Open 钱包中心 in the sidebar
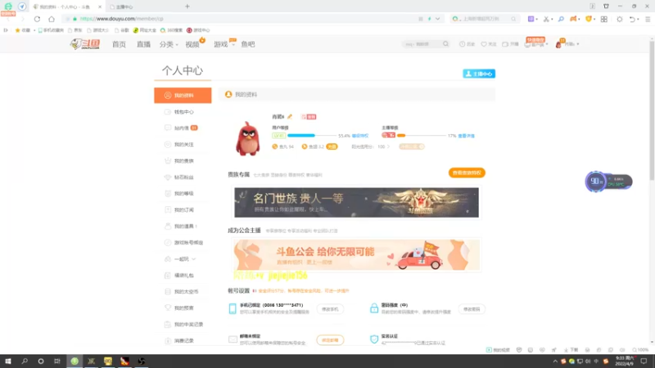The image size is (655, 368). pyautogui.click(x=183, y=112)
